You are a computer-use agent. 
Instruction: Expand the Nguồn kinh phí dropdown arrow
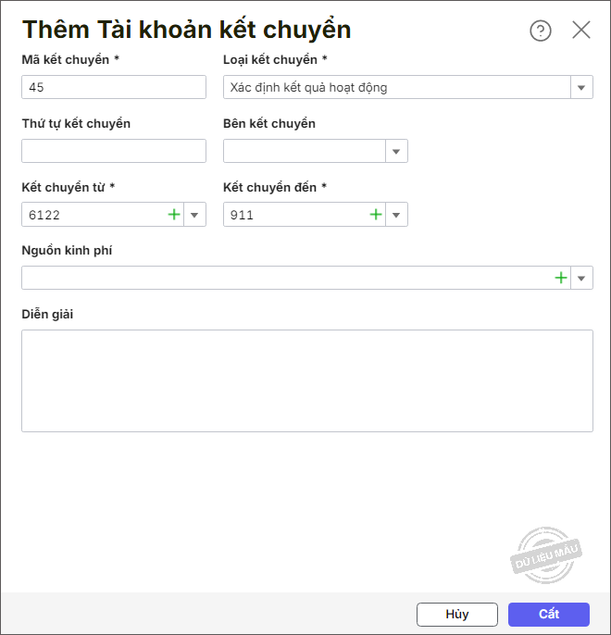click(x=581, y=278)
